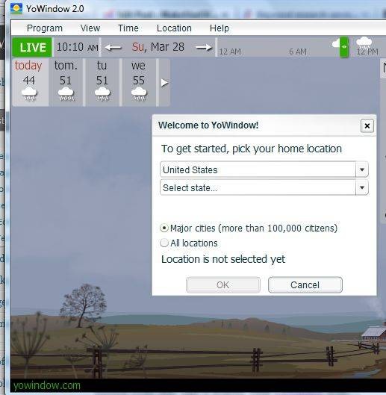386x395 pixels.
Task: Close the Welcome to YoWindow dialog
Action: [x=367, y=125]
